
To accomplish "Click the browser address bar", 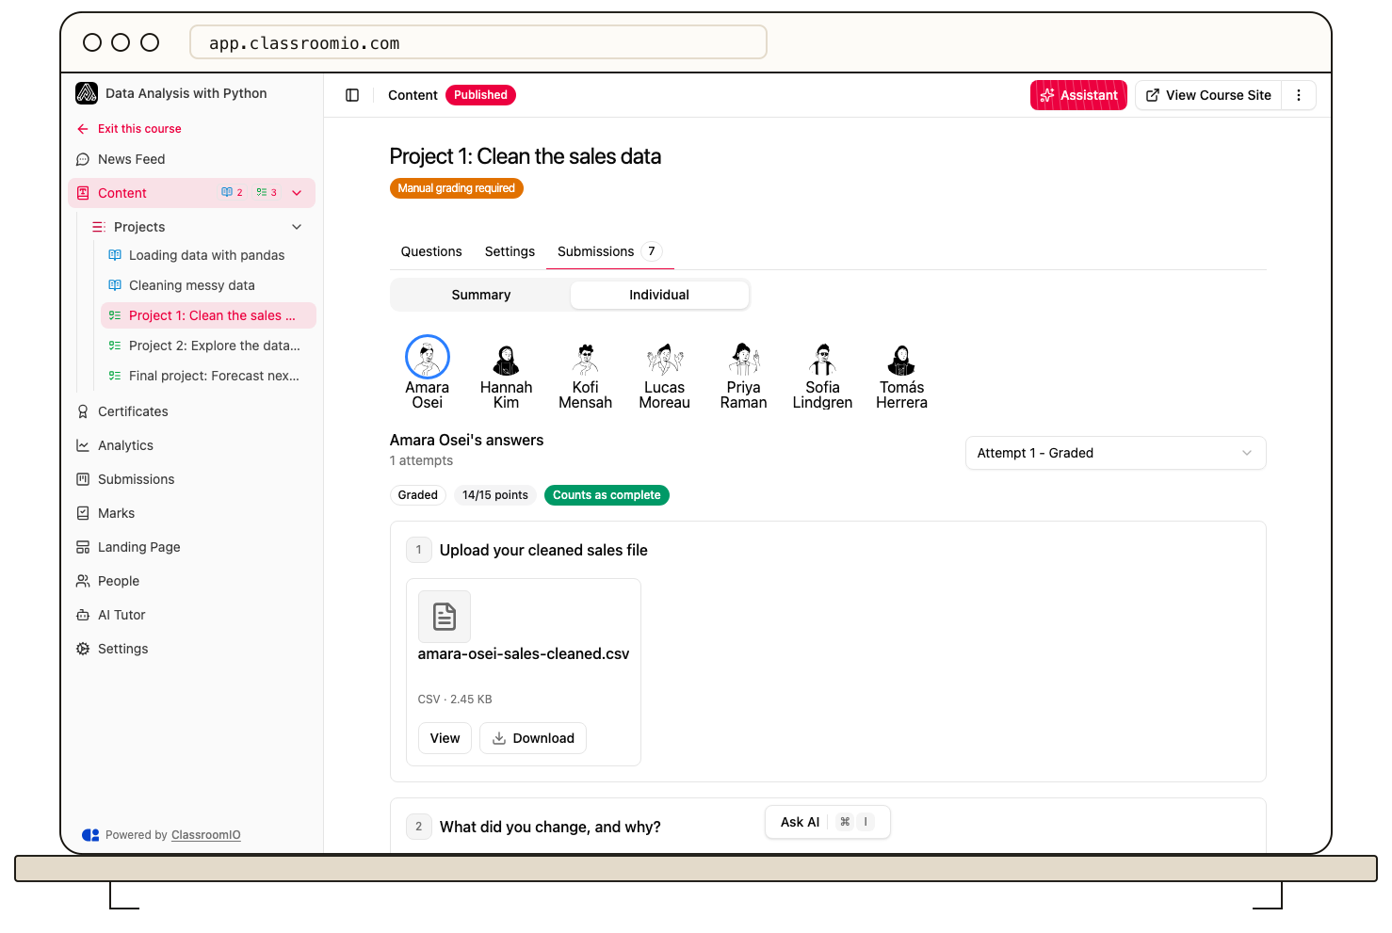I will (478, 42).
